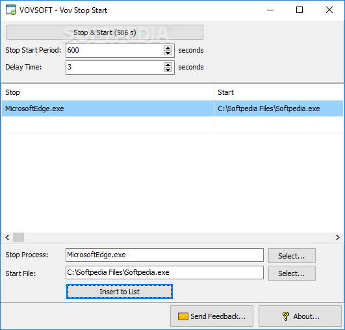This screenshot has width=345, height=330.
Task: Click the horizontal scrollbar left arrow
Action: [7, 237]
